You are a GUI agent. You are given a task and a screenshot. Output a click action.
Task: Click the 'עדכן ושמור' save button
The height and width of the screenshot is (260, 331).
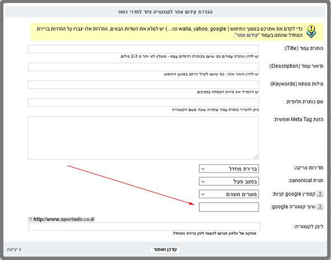click(165, 250)
